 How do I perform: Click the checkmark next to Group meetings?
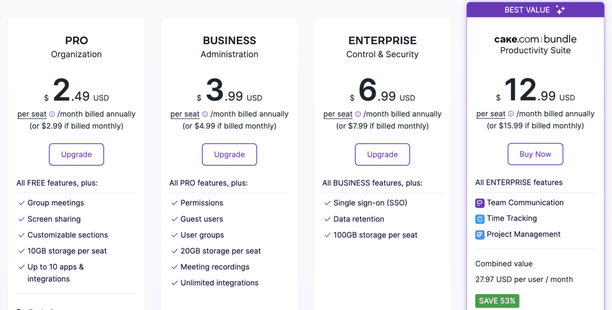(21, 203)
